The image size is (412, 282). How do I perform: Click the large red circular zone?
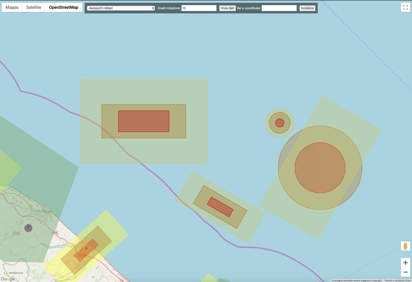point(320,168)
